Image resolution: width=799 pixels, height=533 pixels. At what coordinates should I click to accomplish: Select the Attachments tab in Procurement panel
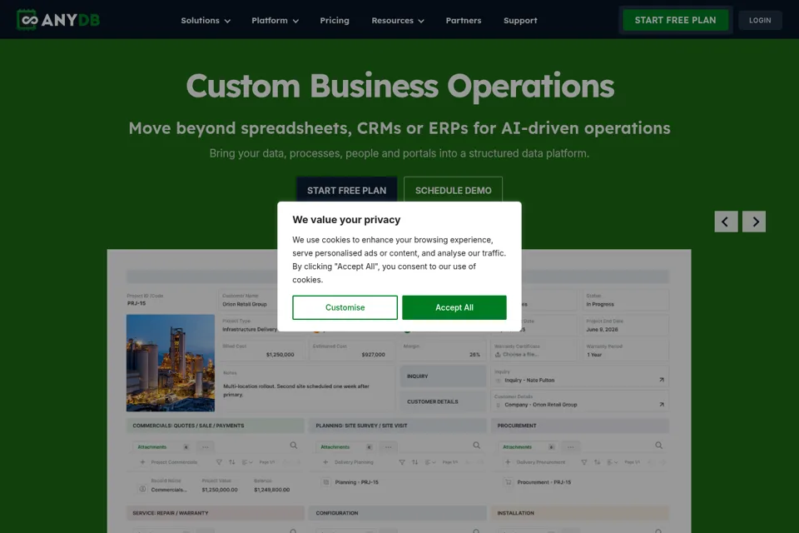pyautogui.click(x=527, y=446)
